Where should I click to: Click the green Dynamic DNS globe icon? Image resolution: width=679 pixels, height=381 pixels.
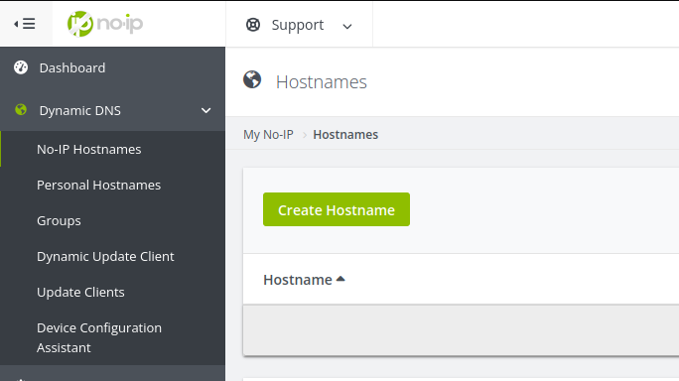tap(21, 110)
